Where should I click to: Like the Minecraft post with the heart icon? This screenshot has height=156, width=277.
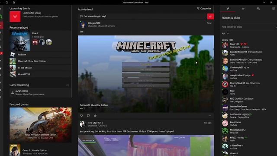pyautogui.click(x=81, y=116)
